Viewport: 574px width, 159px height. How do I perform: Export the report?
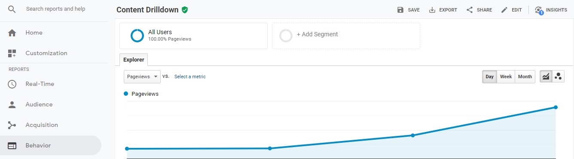443,10
